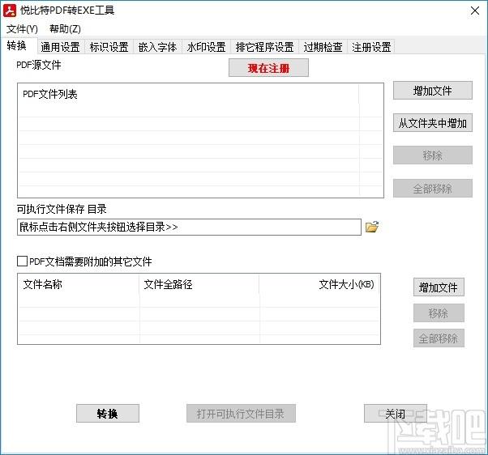Open the 注册设置 tab

(x=371, y=47)
